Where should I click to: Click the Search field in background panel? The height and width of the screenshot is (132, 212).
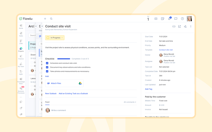click(32, 35)
